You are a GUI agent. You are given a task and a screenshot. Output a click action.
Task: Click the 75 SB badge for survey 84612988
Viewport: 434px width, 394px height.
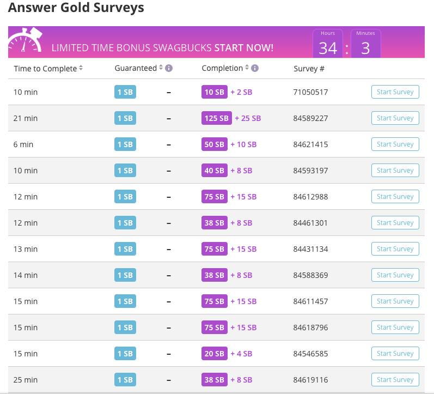[215, 197]
